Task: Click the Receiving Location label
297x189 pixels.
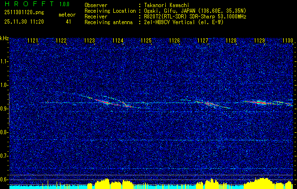Action: [110, 11]
